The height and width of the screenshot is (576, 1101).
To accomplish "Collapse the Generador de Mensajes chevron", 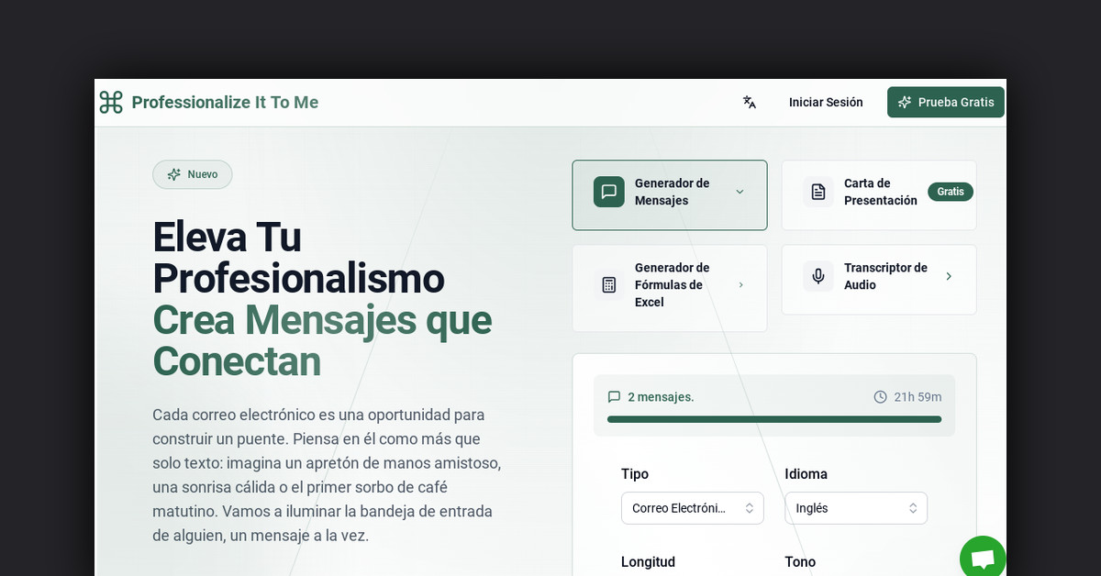I will tap(740, 192).
